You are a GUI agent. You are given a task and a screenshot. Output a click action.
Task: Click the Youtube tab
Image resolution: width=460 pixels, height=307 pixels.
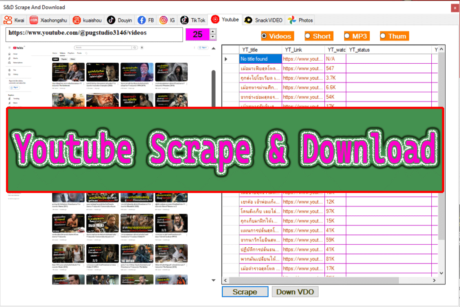(225, 20)
